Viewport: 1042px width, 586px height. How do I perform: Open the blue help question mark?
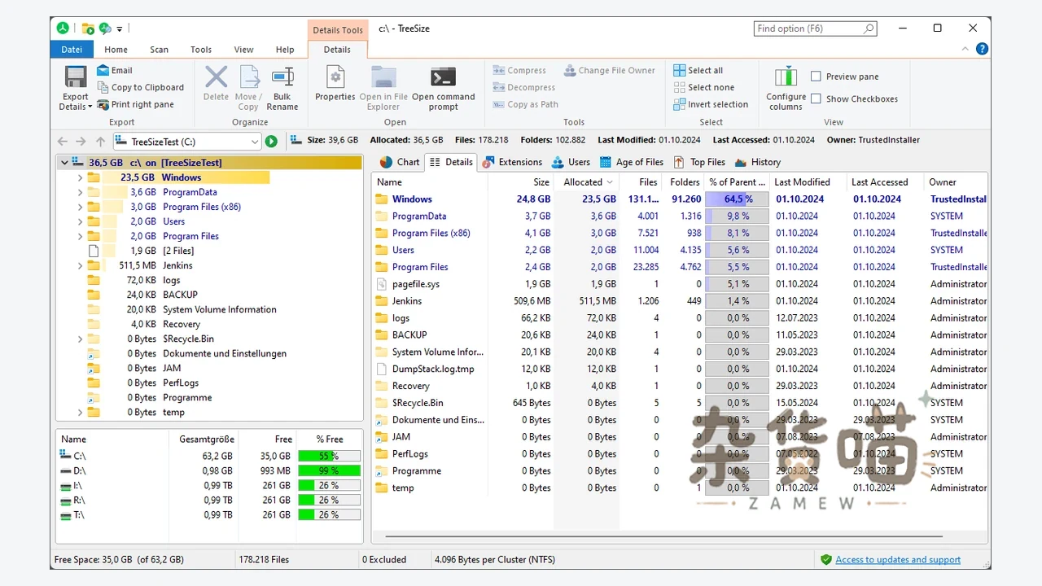click(983, 50)
